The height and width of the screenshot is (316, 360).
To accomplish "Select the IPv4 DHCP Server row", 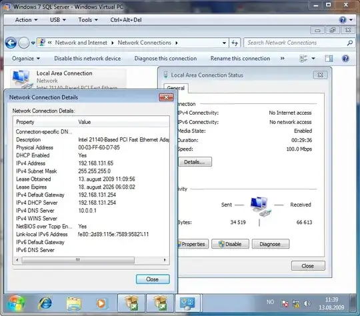I will click(x=92, y=203).
